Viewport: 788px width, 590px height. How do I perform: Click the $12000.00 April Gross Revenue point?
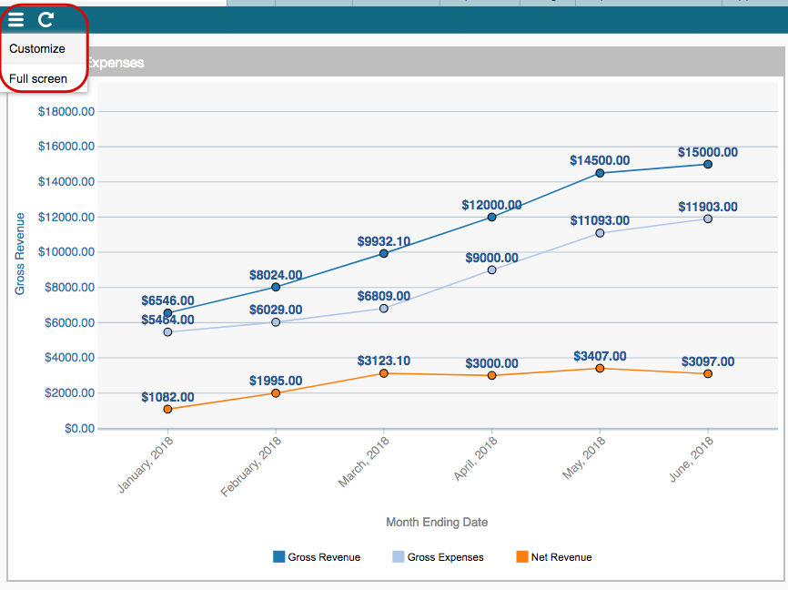pos(492,217)
